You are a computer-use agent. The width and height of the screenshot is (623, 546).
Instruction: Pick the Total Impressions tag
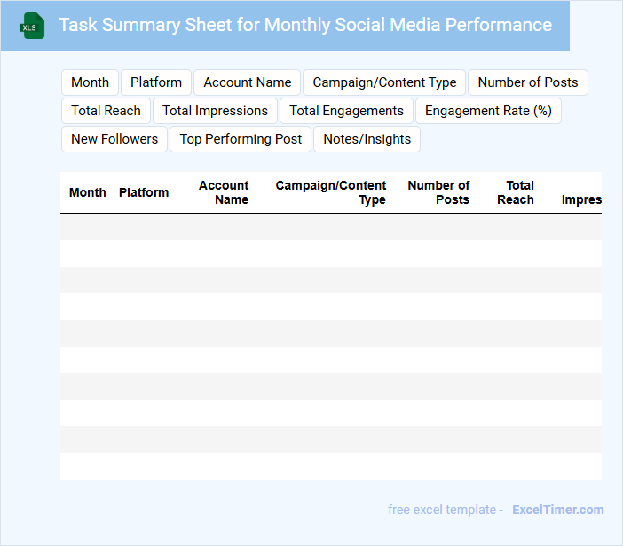(x=215, y=111)
